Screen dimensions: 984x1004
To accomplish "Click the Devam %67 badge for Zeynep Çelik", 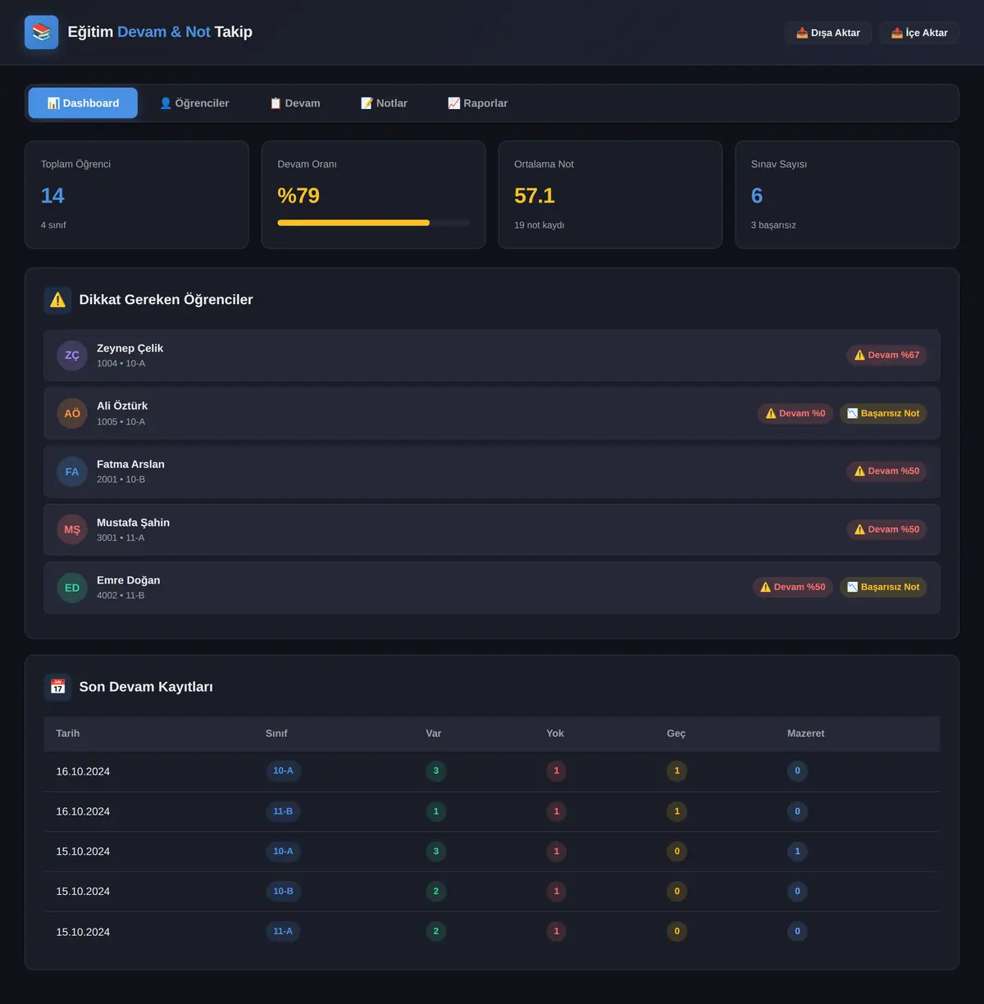I will point(886,355).
